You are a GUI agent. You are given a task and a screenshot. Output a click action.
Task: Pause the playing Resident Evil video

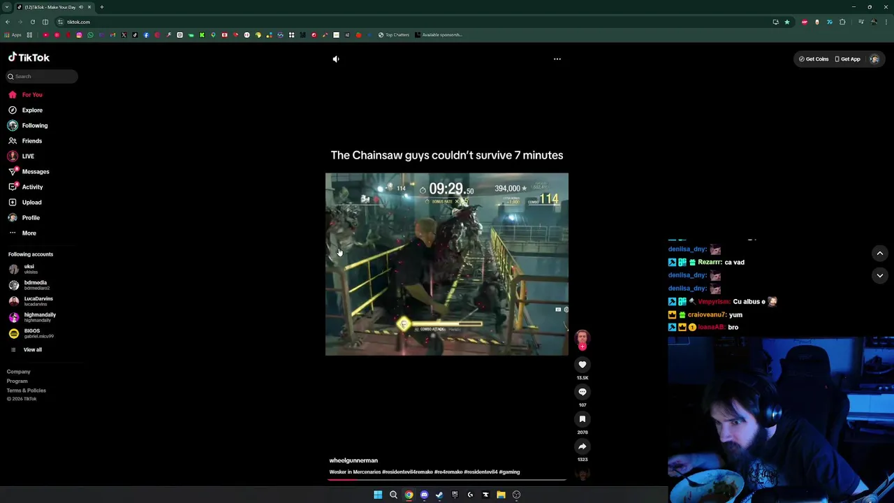(x=447, y=265)
